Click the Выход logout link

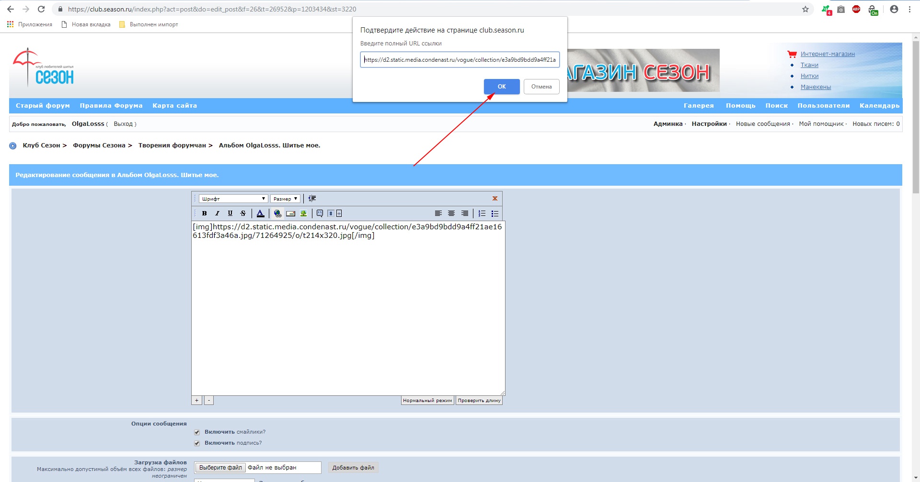click(x=123, y=124)
